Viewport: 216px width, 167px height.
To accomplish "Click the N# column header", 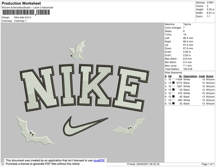I will tap(170, 76).
